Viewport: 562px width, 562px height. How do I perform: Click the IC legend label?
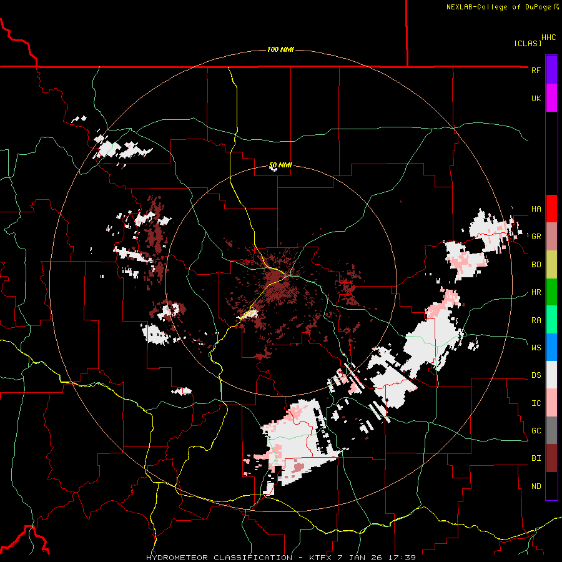(536, 403)
